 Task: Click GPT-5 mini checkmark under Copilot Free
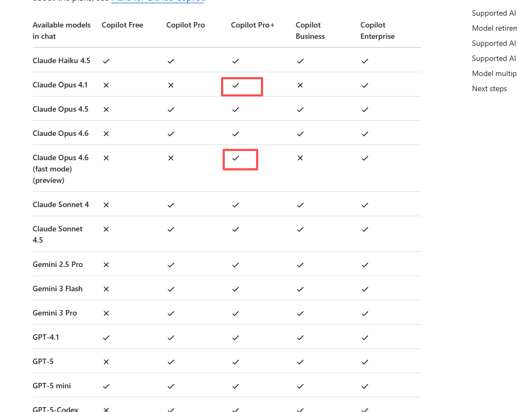106,386
